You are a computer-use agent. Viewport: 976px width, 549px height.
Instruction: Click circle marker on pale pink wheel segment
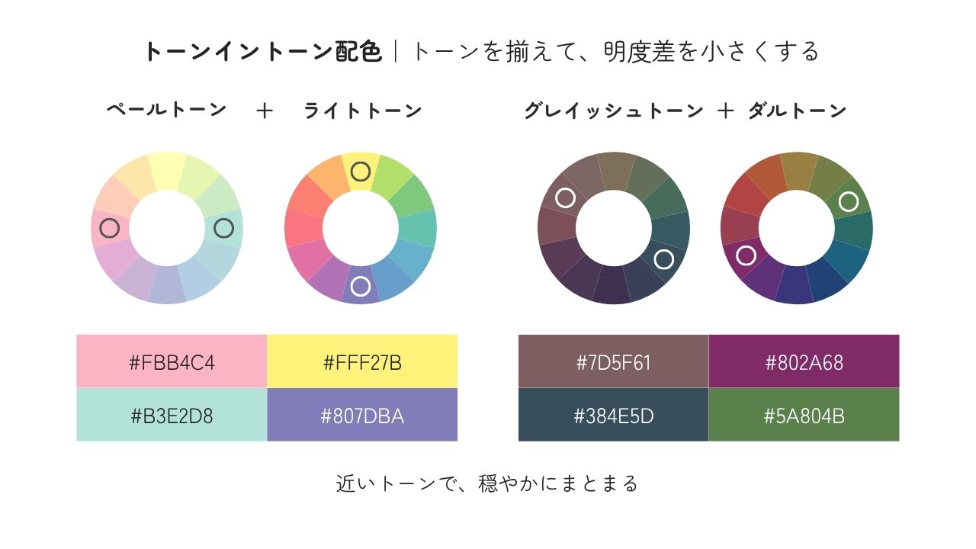[110, 228]
